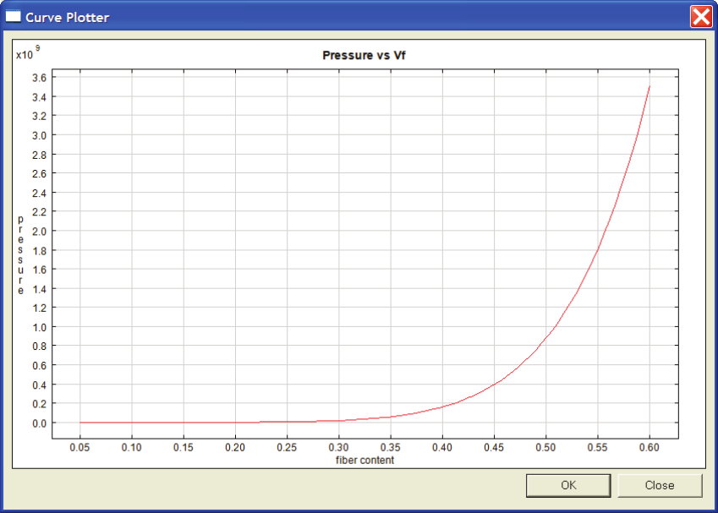Click the chart title 'Pressure vs Vf'
Screen dimensions: 718x513
tap(364, 56)
